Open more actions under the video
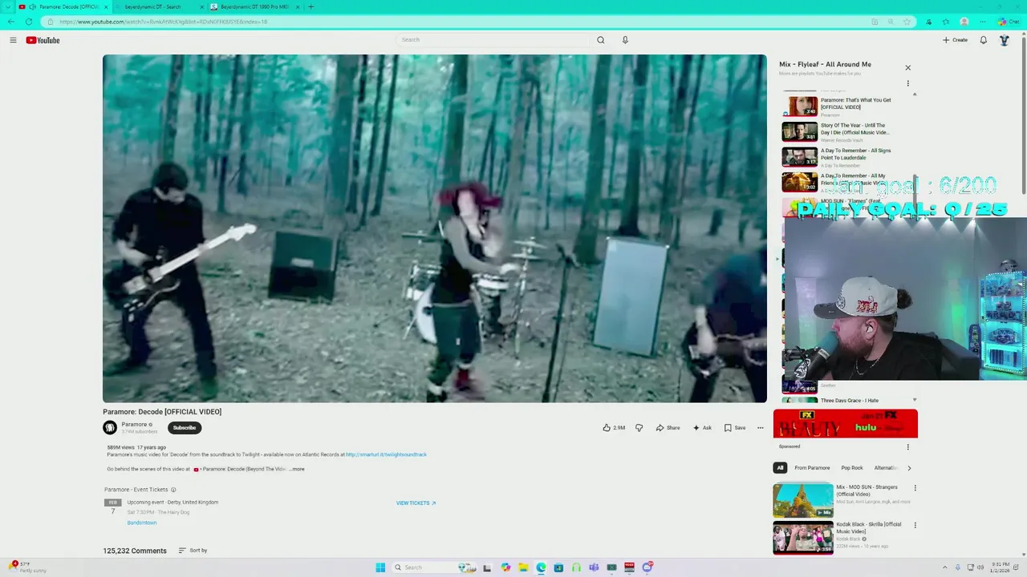1027x577 pixels. tap(761, 428)
